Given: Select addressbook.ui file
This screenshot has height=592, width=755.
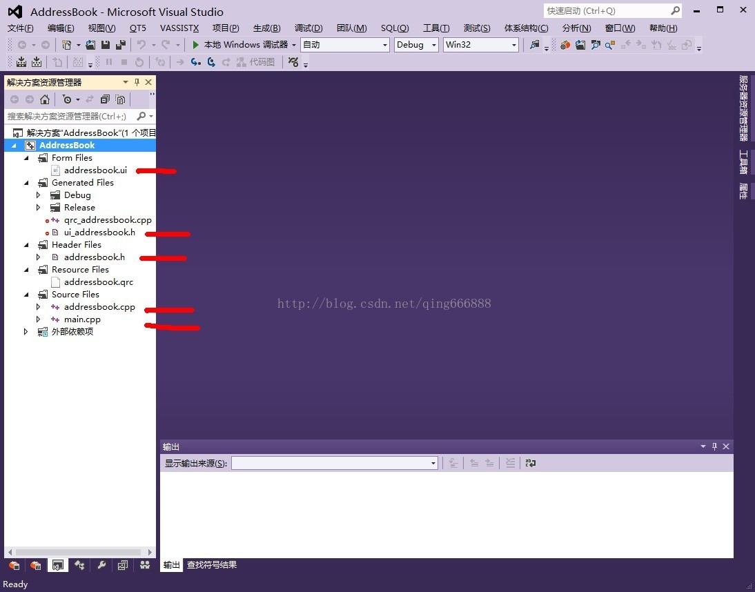Looking at the screenshot, I should pos(95,170).
